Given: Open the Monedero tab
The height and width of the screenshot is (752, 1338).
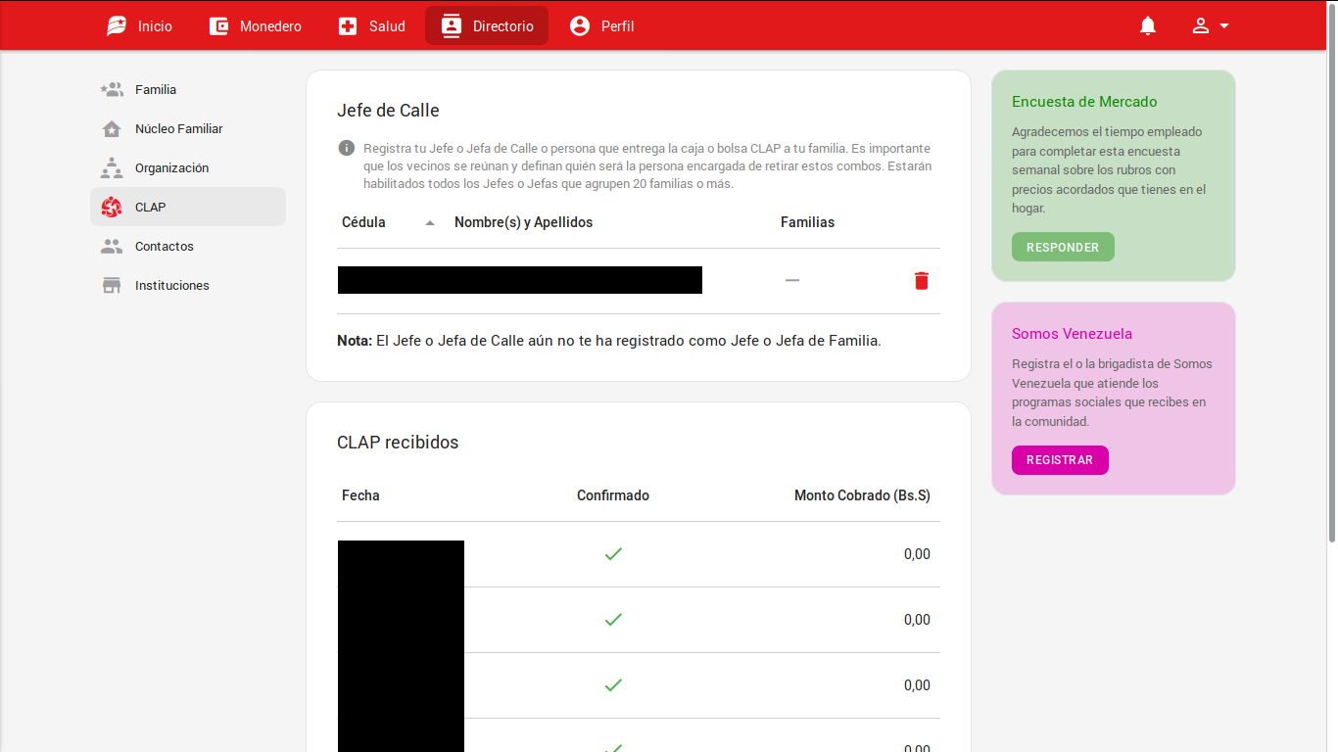Looking at the screenshot, I should [256, 26].
